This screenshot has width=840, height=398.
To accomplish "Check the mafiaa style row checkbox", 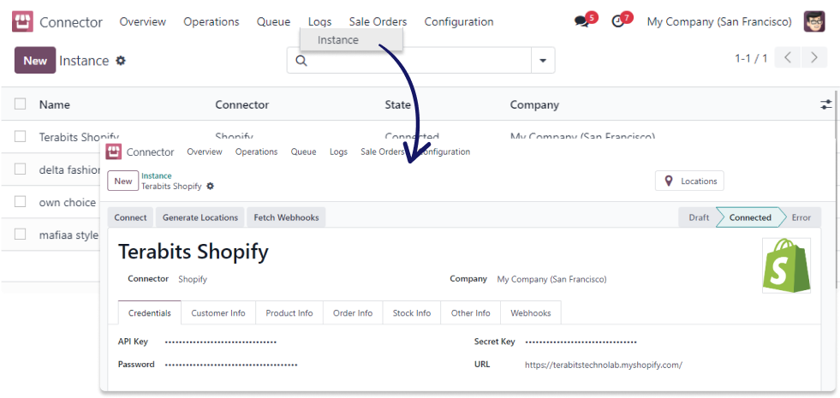I will (x=21, y=234).
